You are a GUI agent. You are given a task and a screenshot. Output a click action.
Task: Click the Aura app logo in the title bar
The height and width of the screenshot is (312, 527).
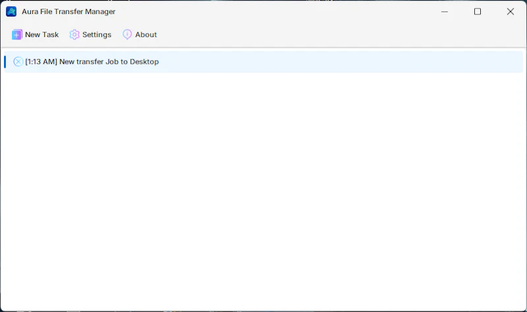[x=11, y=11]
